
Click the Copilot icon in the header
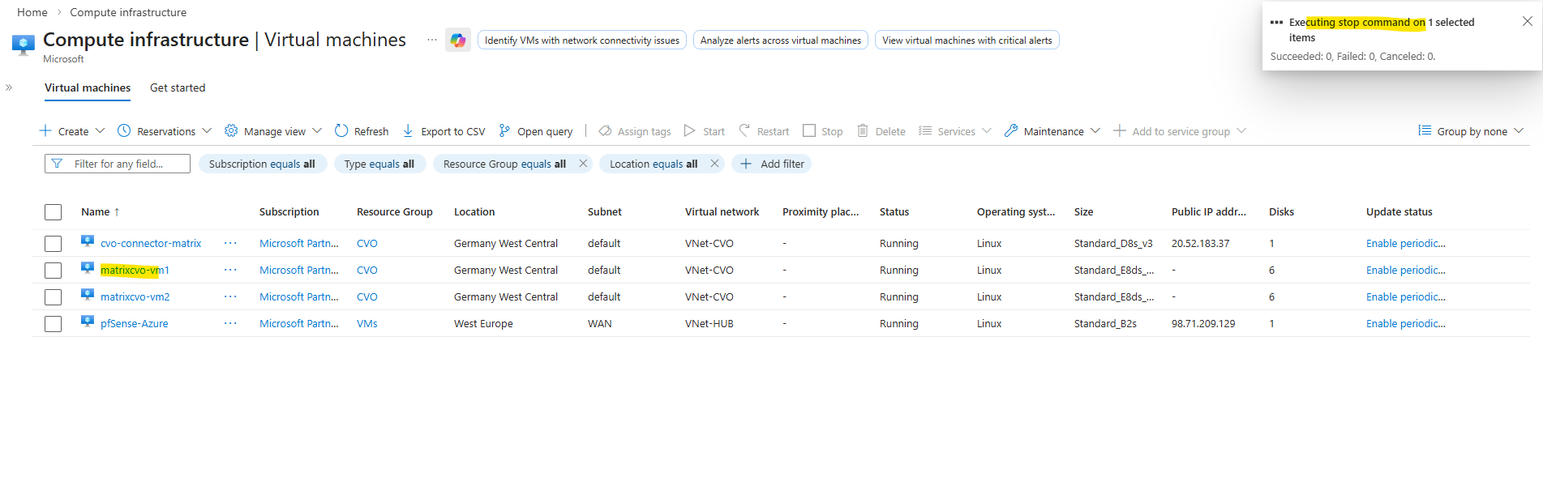tap(458, 40)
